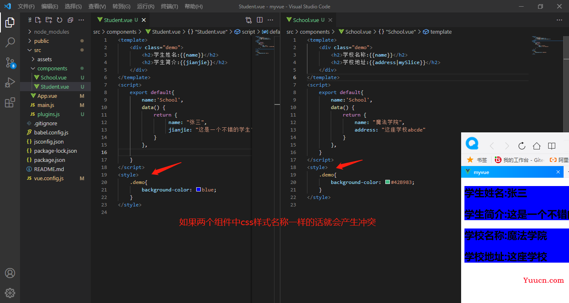
Task: Open 书签 bookmarks star in browser
Action: 477,160
